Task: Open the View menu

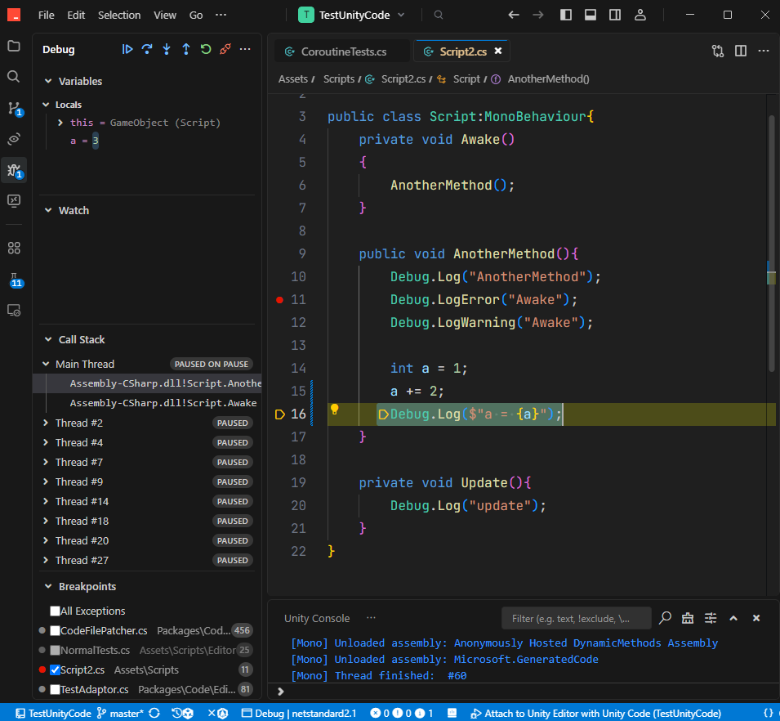Action: (165, 15)
